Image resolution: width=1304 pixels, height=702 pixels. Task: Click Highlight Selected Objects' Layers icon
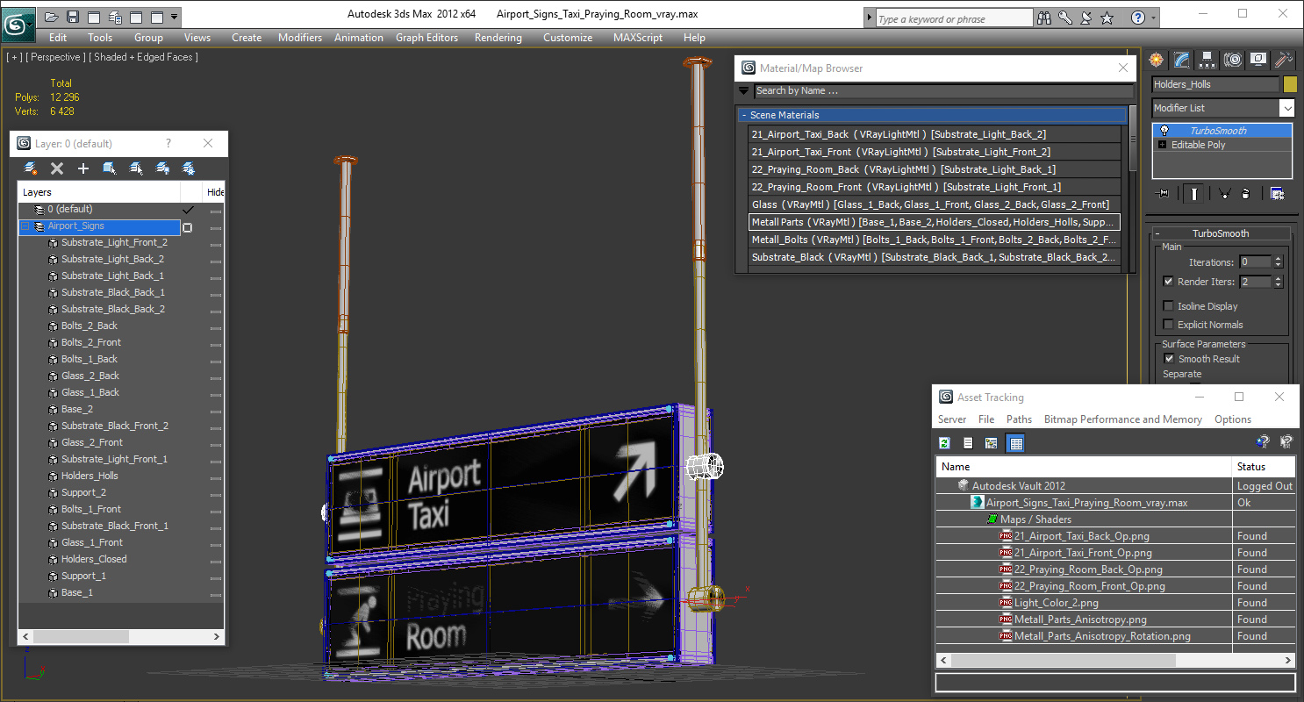coord(136,168)
